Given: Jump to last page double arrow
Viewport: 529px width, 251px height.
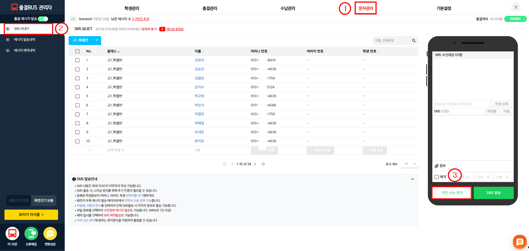Looking at the screenshot, I should click(263, 164).
